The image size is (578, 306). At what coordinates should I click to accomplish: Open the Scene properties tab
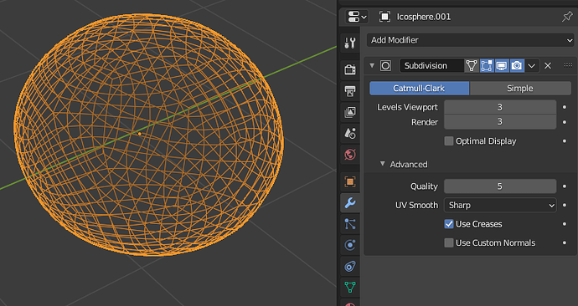click(350, 133)
